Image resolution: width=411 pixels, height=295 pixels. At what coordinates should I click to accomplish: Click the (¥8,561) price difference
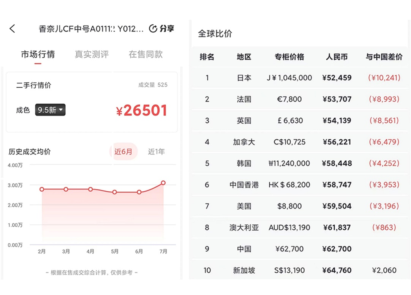[x=384, y=120]
